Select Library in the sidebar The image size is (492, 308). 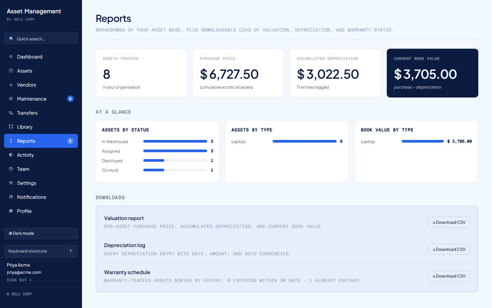click(x=41, y=127)
